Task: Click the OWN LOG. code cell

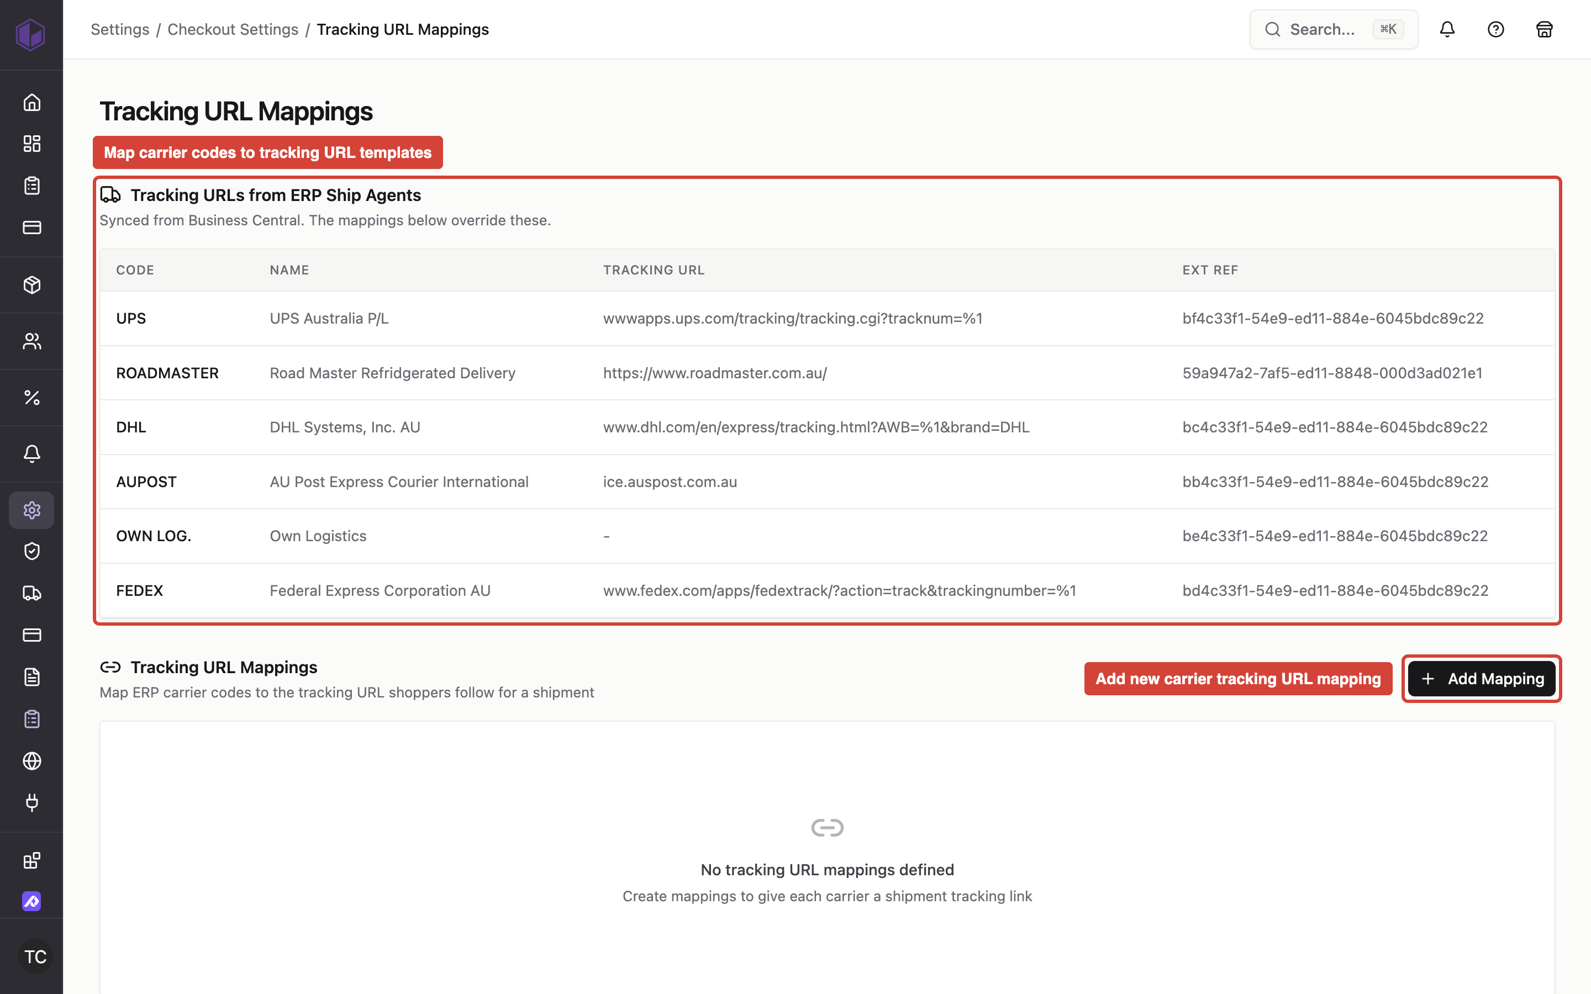Action: [154, 536]
